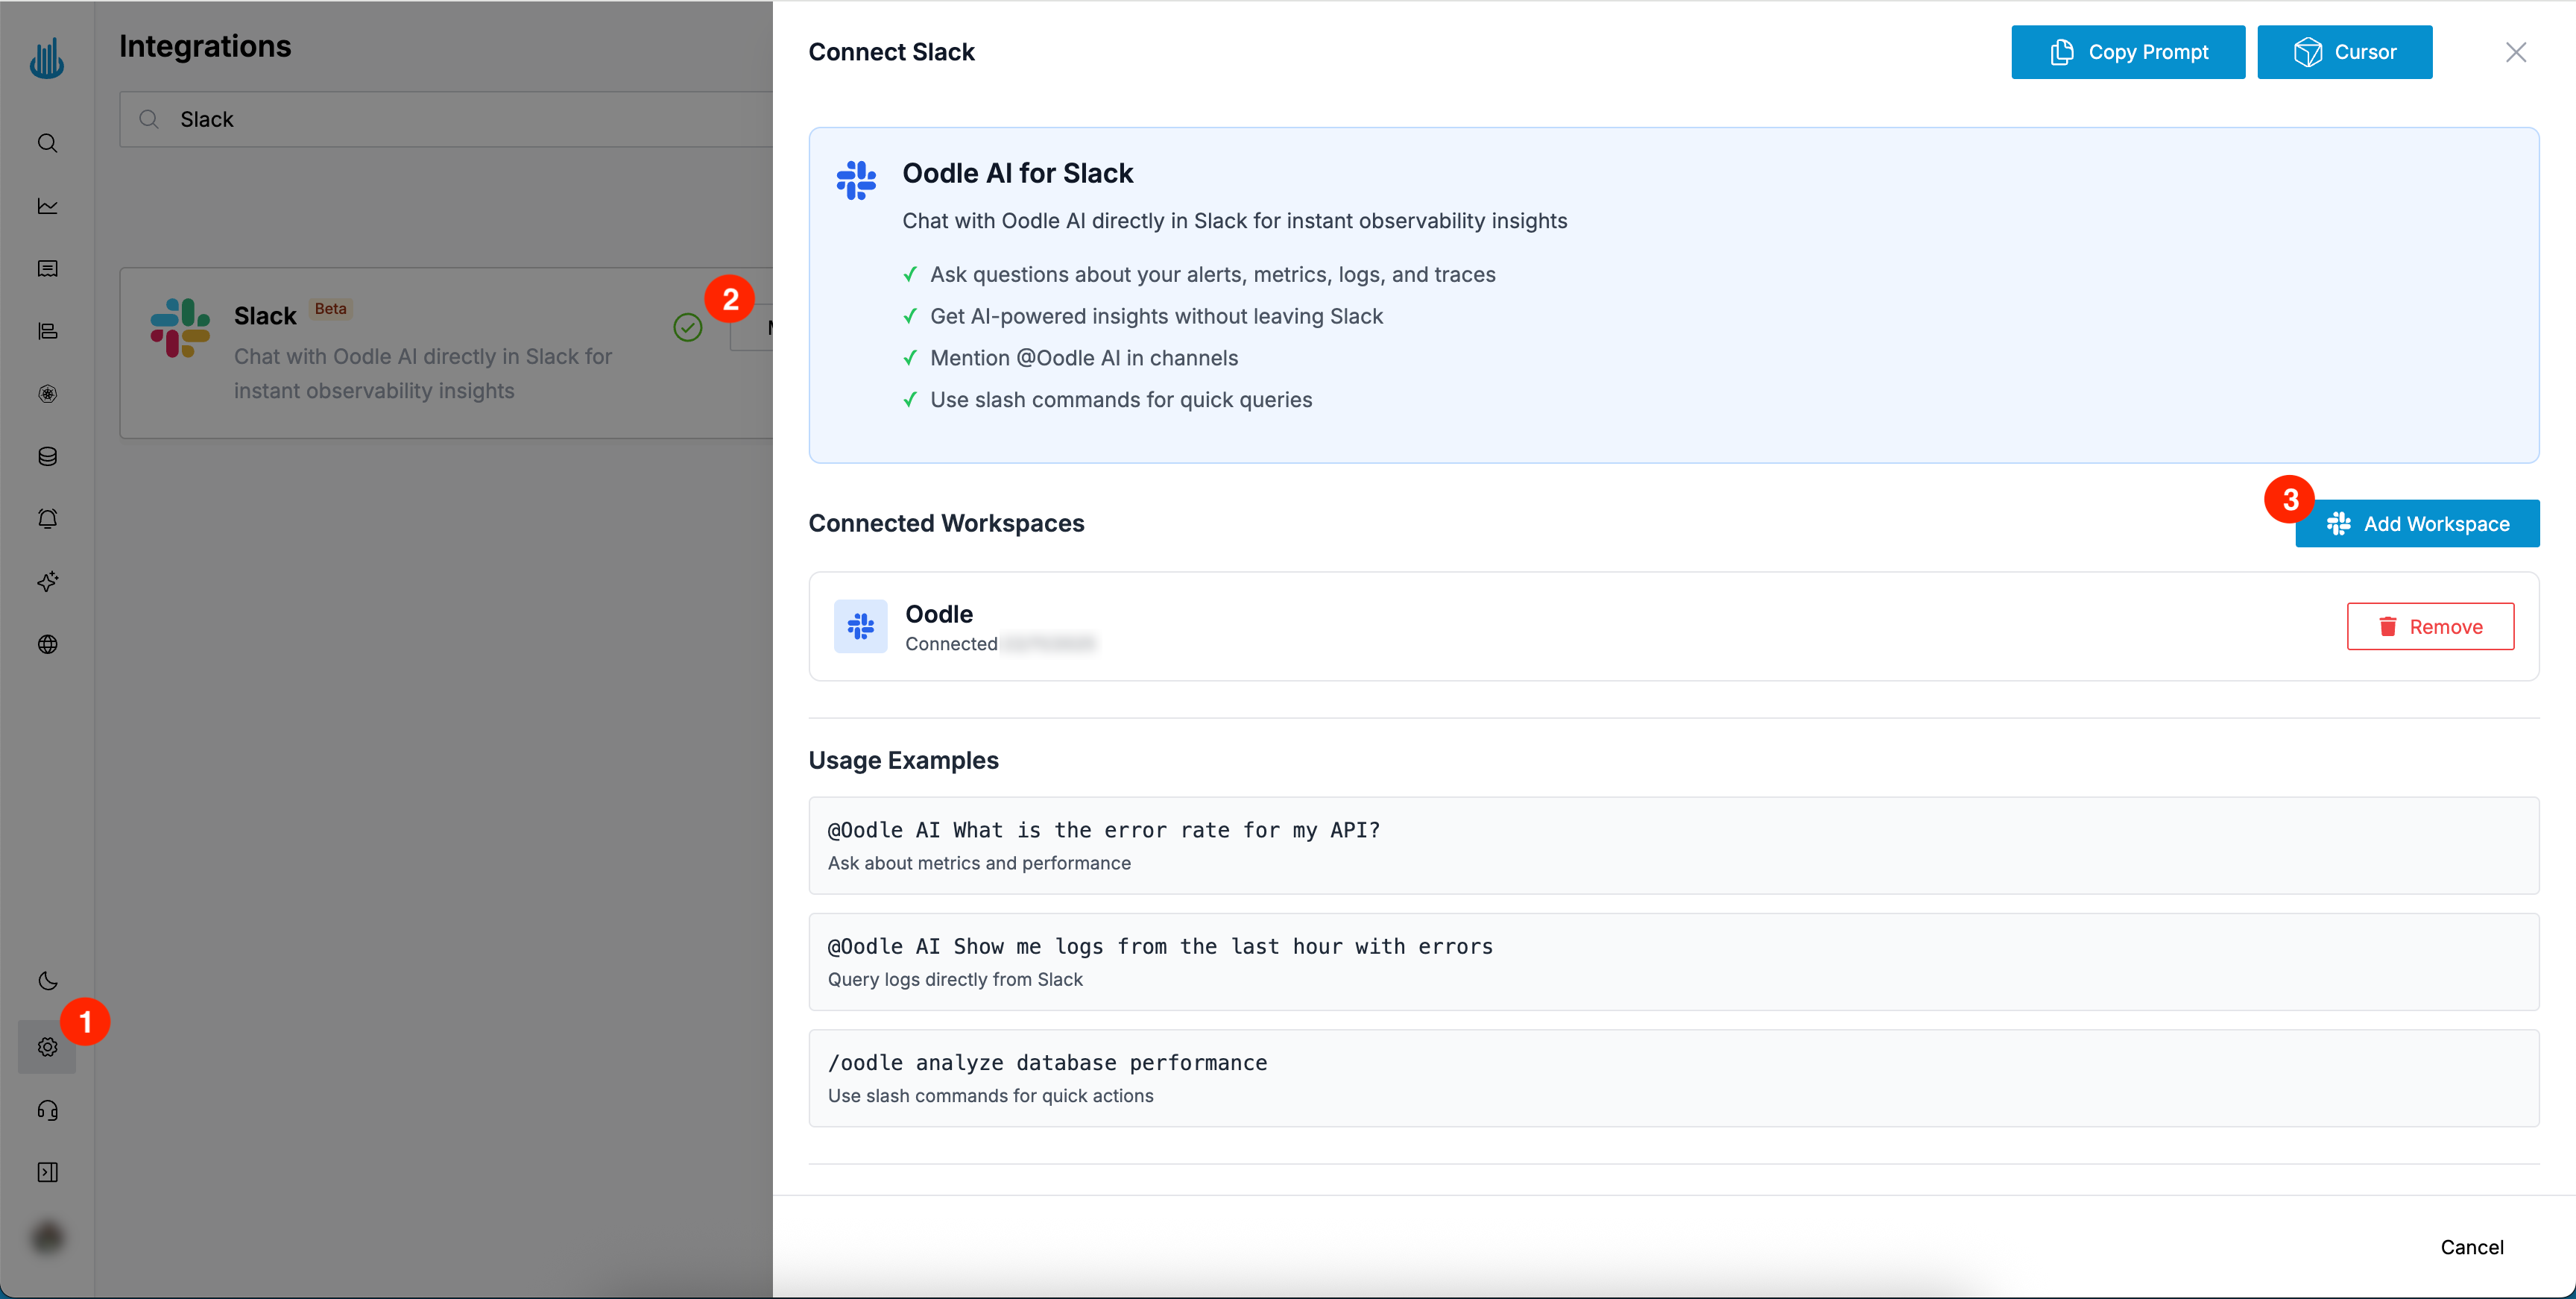Open the headset support icon
The image size is (2576, 1299).
47,1111
